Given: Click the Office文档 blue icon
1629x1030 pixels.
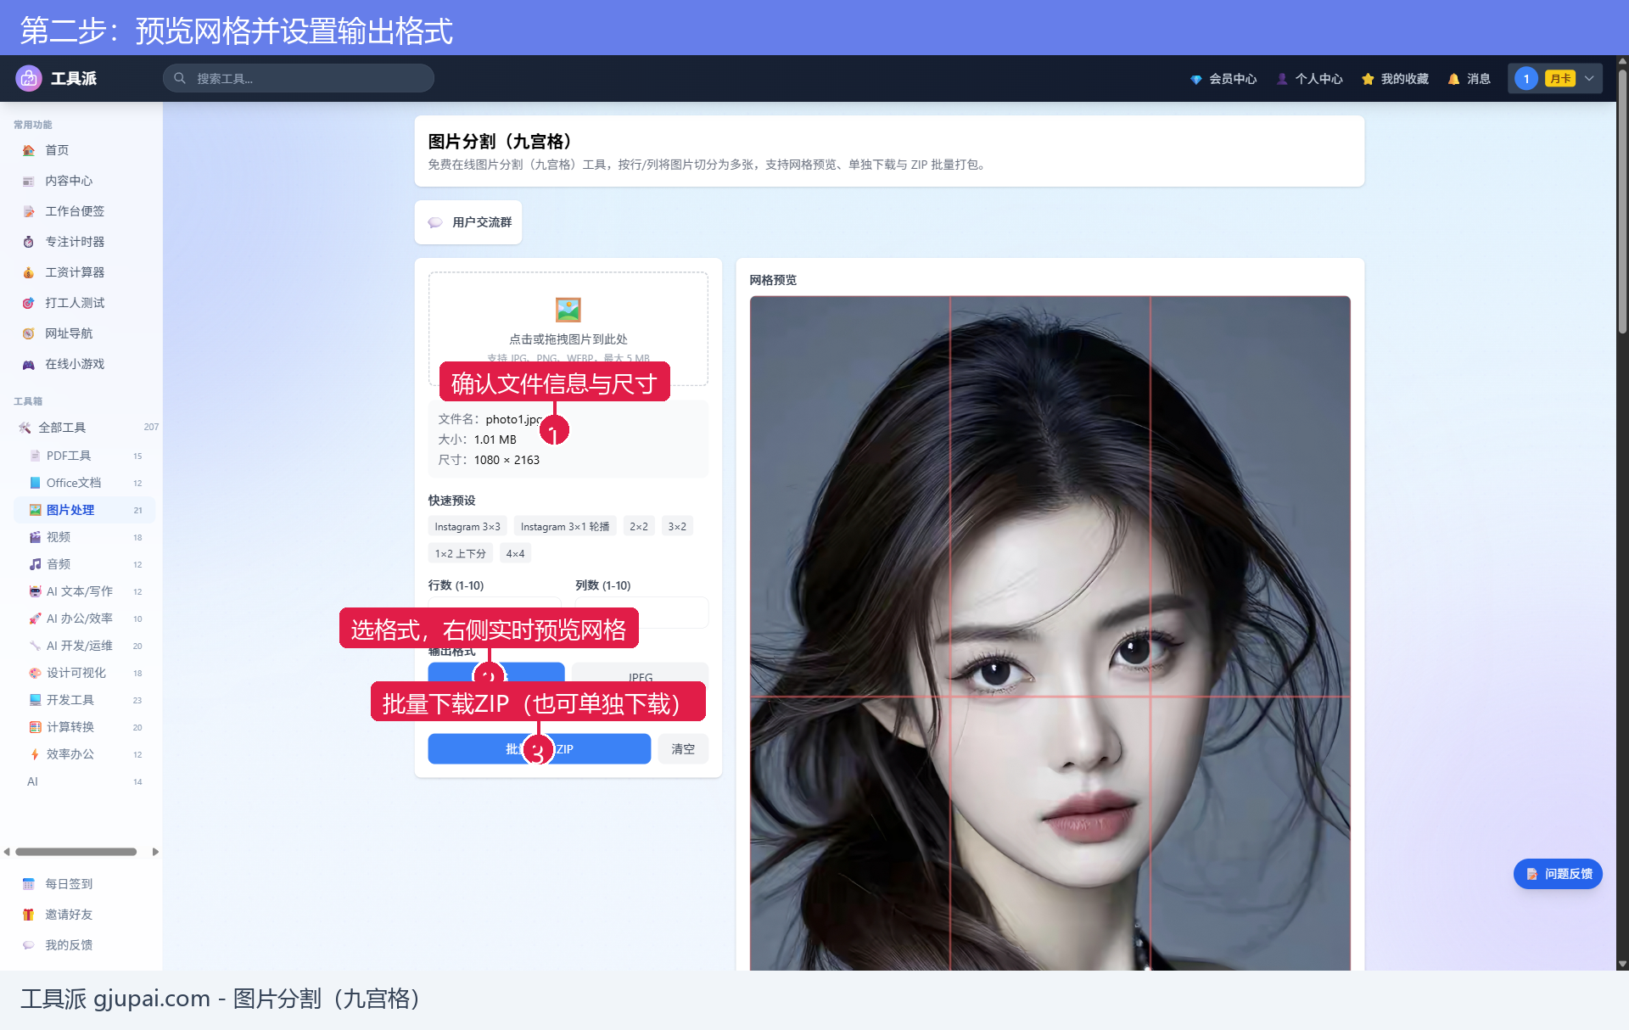Looking at the screenshot, I should click(x=36, y=483).
